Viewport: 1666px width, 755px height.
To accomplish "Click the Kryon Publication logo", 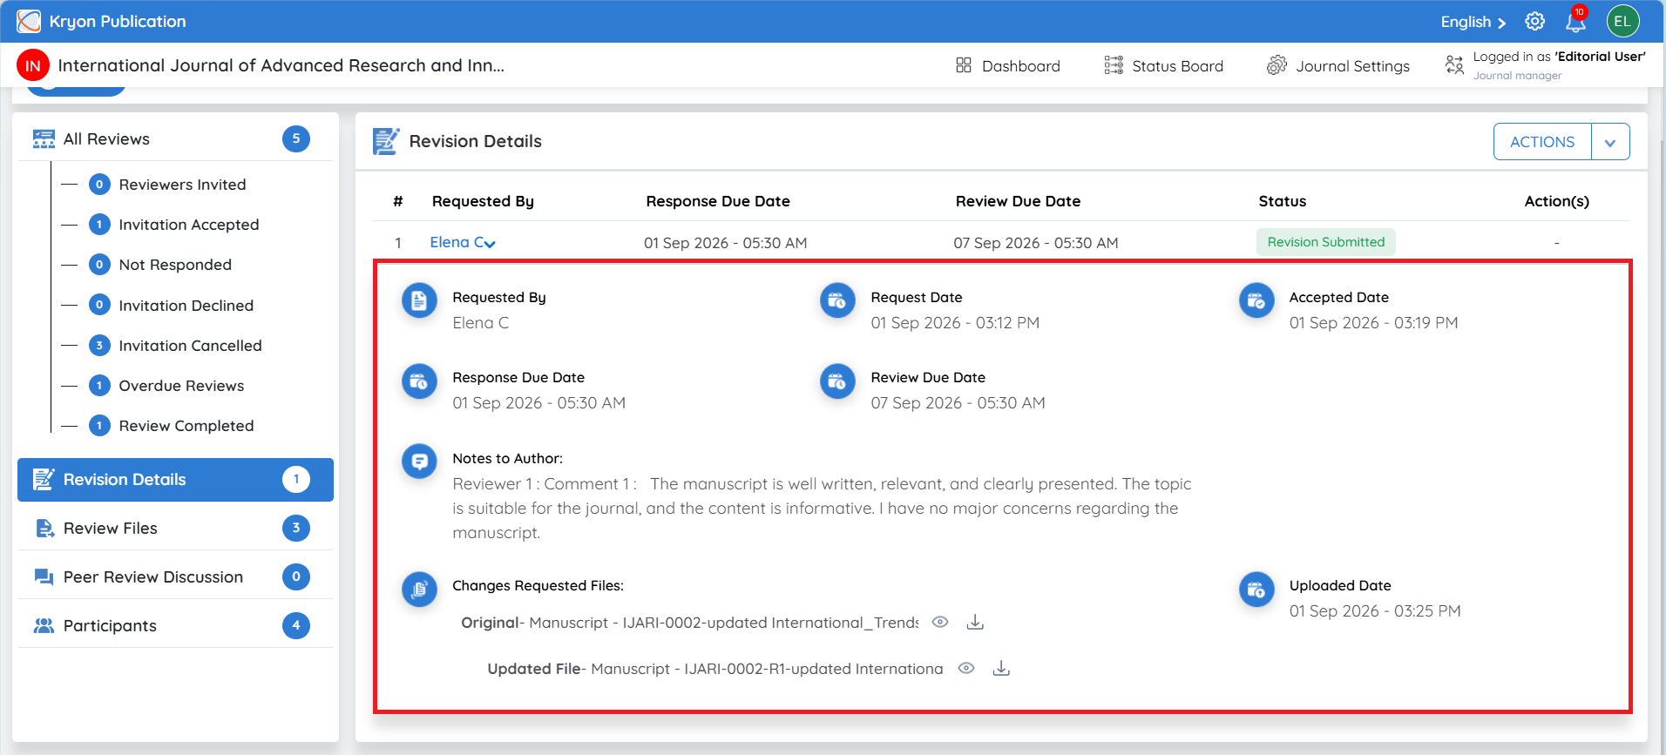I will pos(29,22).
